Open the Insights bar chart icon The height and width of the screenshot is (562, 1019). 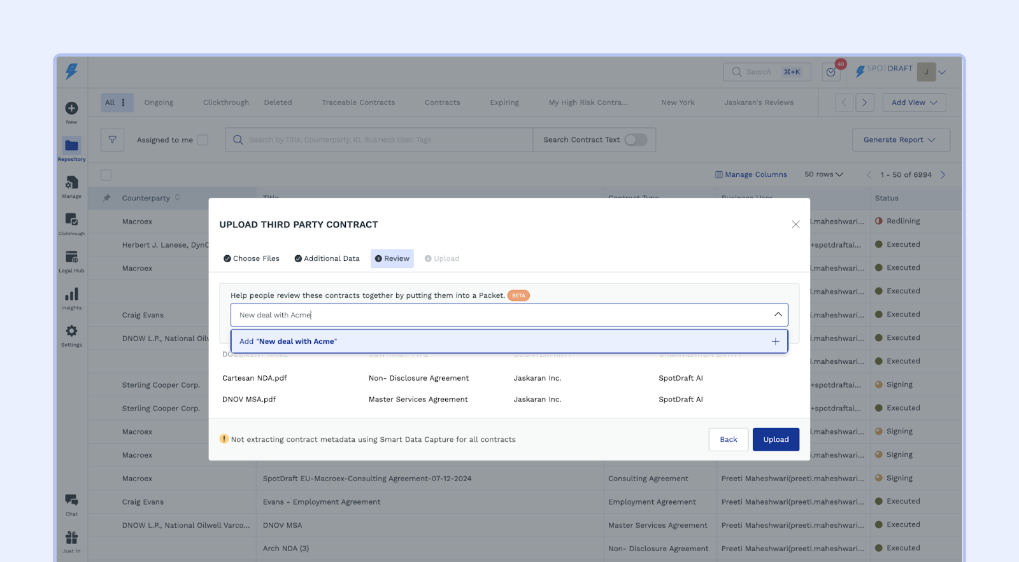pos(71,295)
